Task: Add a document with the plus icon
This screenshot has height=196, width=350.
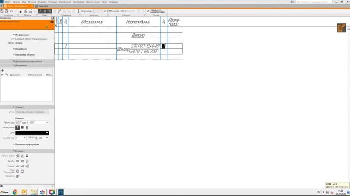Action: [3, 70]
